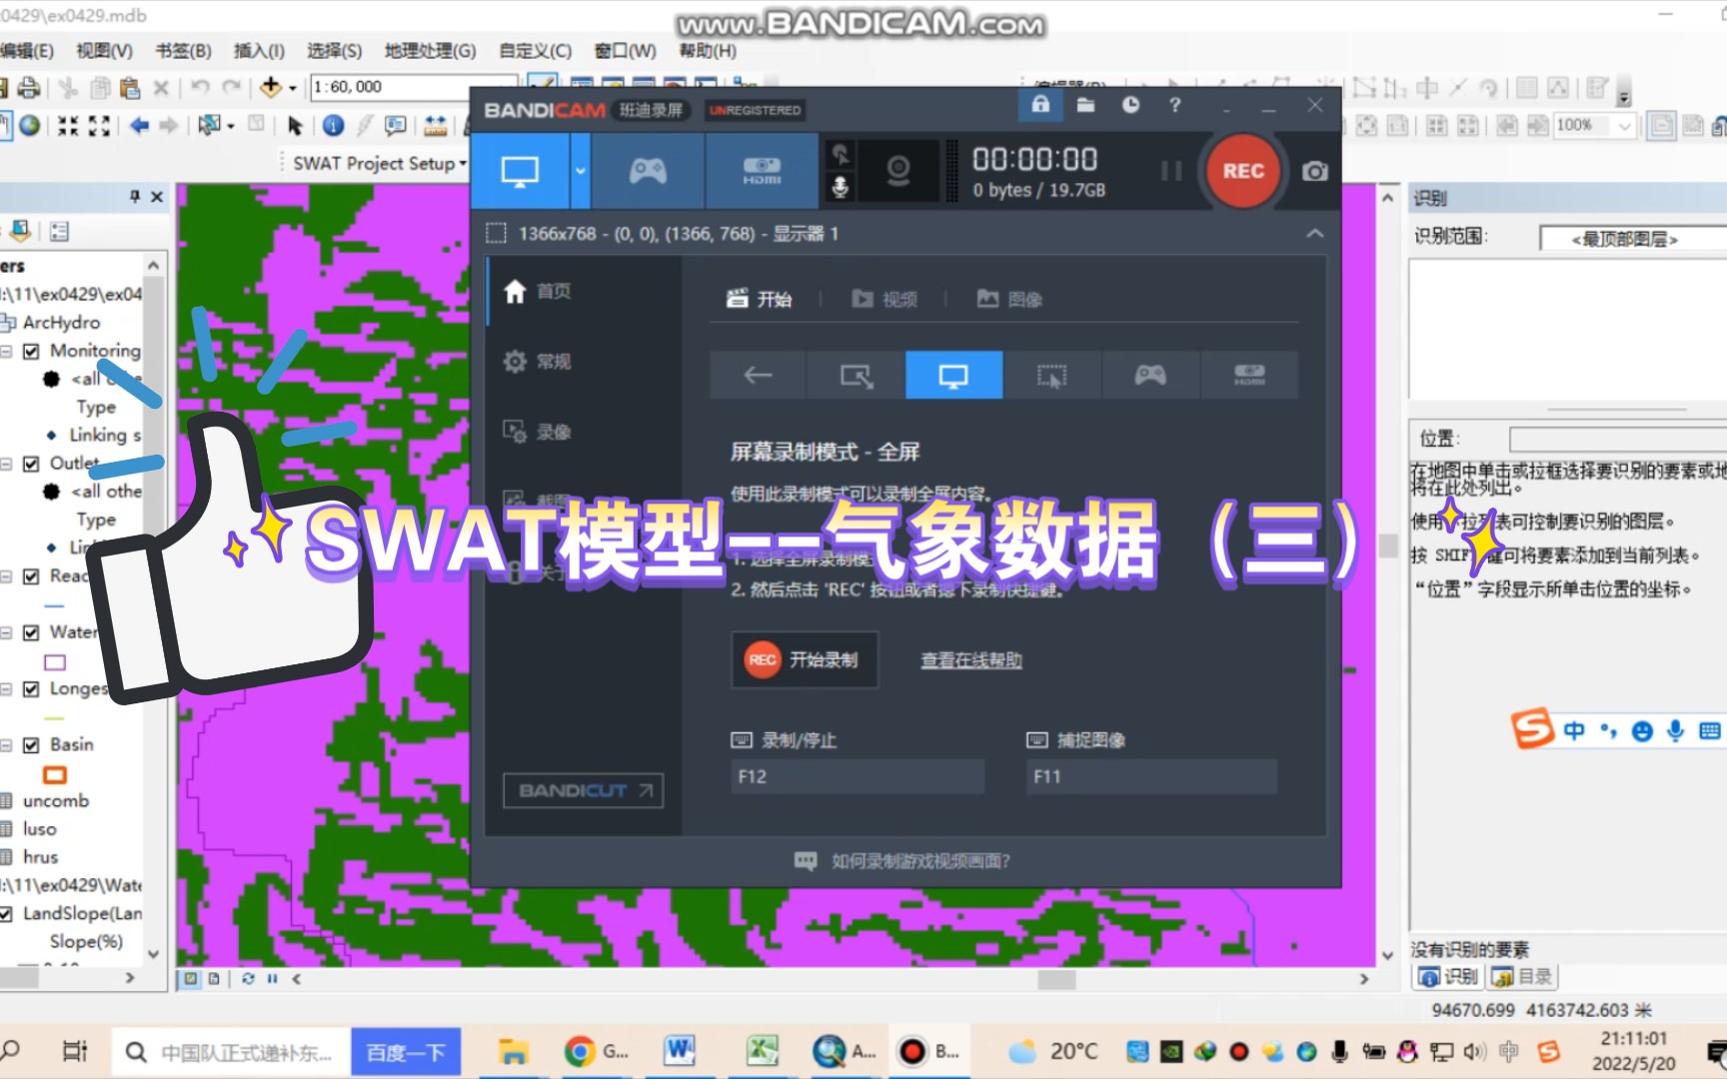1727x1079 pixels.
Task: Click the 如何录制游戏视频画面 link
Action: tap(903, 861)
